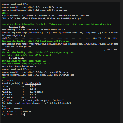Click the True output line
This screenshot has height=123, width=123.
pyautogui.click(x=4, y=106)
